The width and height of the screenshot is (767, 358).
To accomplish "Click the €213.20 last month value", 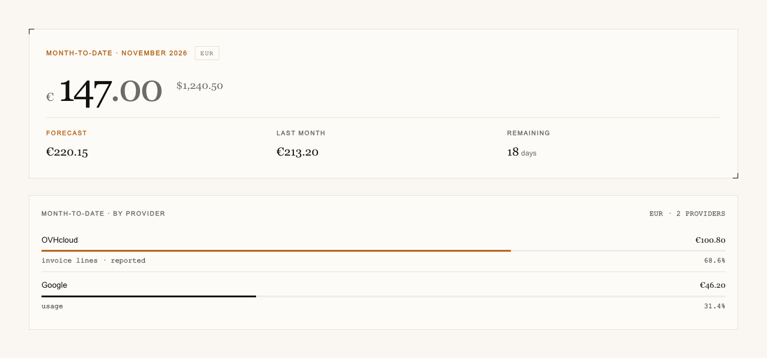I will [298, 152].
